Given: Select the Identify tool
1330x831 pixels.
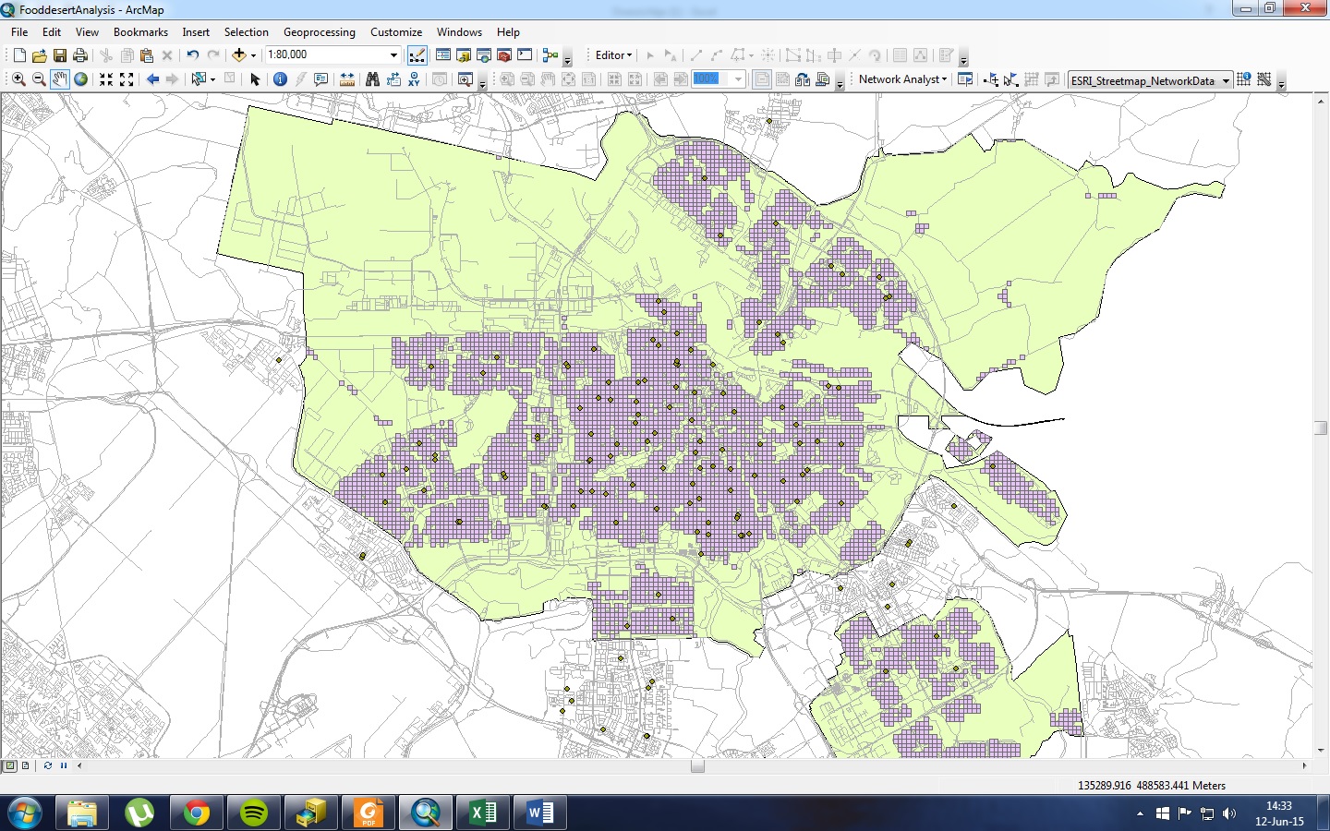Looking at the screenshot, I should 280,79.
